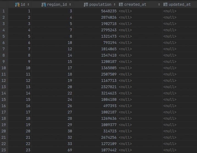This screenshot has width=197, height=153.
Task: Select population cell 1009377
Action: [x=96, y=125]
